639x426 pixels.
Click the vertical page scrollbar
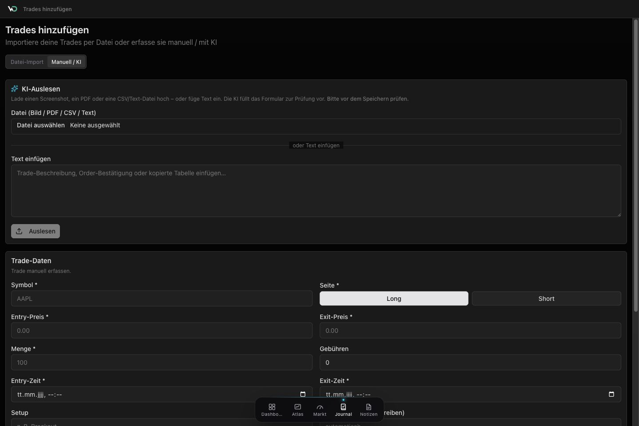pos(636,165)
